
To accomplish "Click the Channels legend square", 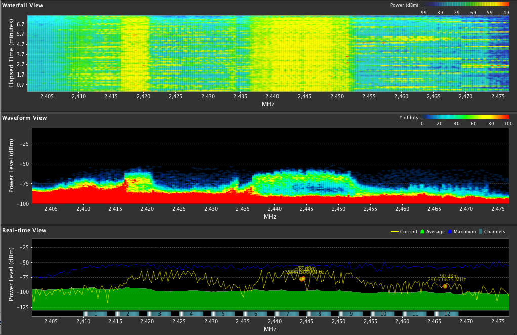I will click(480, 232).
